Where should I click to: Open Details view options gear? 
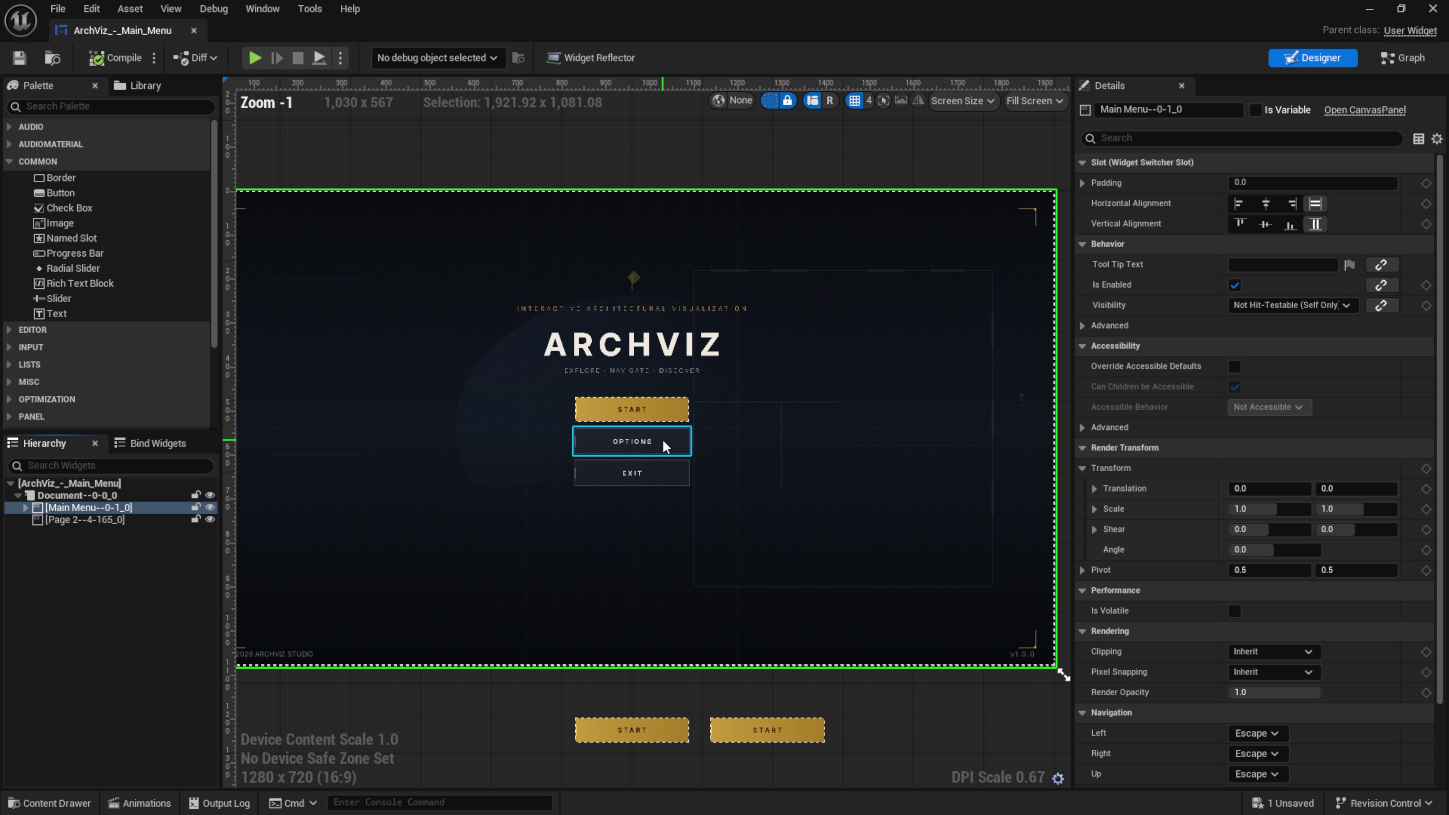click(x=1437, y=138)
